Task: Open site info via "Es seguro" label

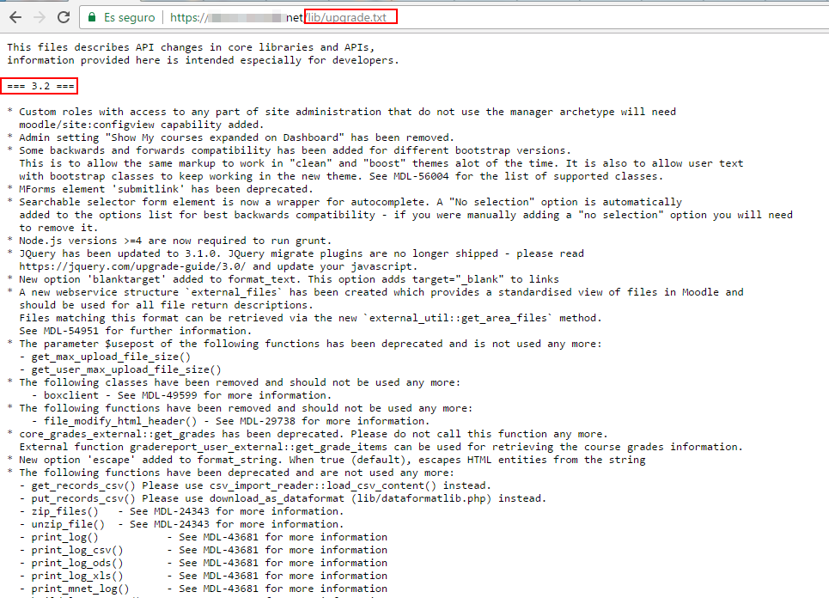Action: (x=129, y=17)
